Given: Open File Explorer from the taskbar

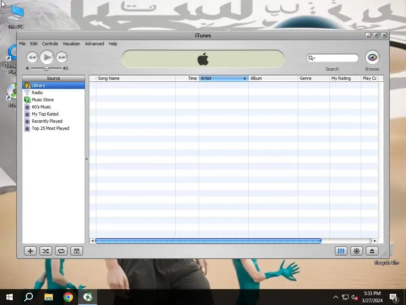Looking at the screenshot, I should coord(48,297).
